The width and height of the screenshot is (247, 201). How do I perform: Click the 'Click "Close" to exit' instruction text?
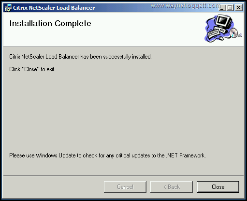[x=32, y=69]
